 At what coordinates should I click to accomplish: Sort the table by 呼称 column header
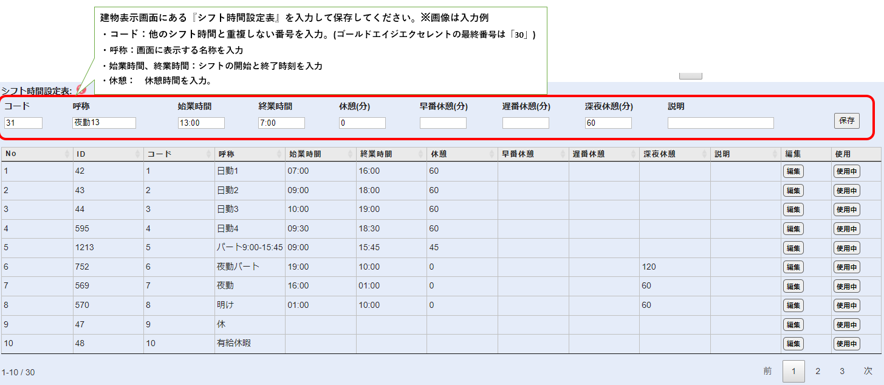click(249, 154)
